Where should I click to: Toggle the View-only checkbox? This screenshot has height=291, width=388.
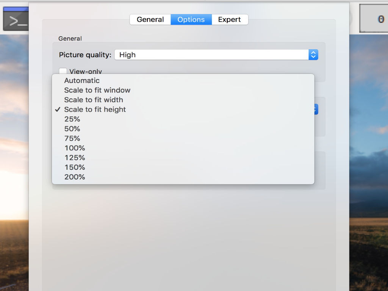tap(63, 71)
